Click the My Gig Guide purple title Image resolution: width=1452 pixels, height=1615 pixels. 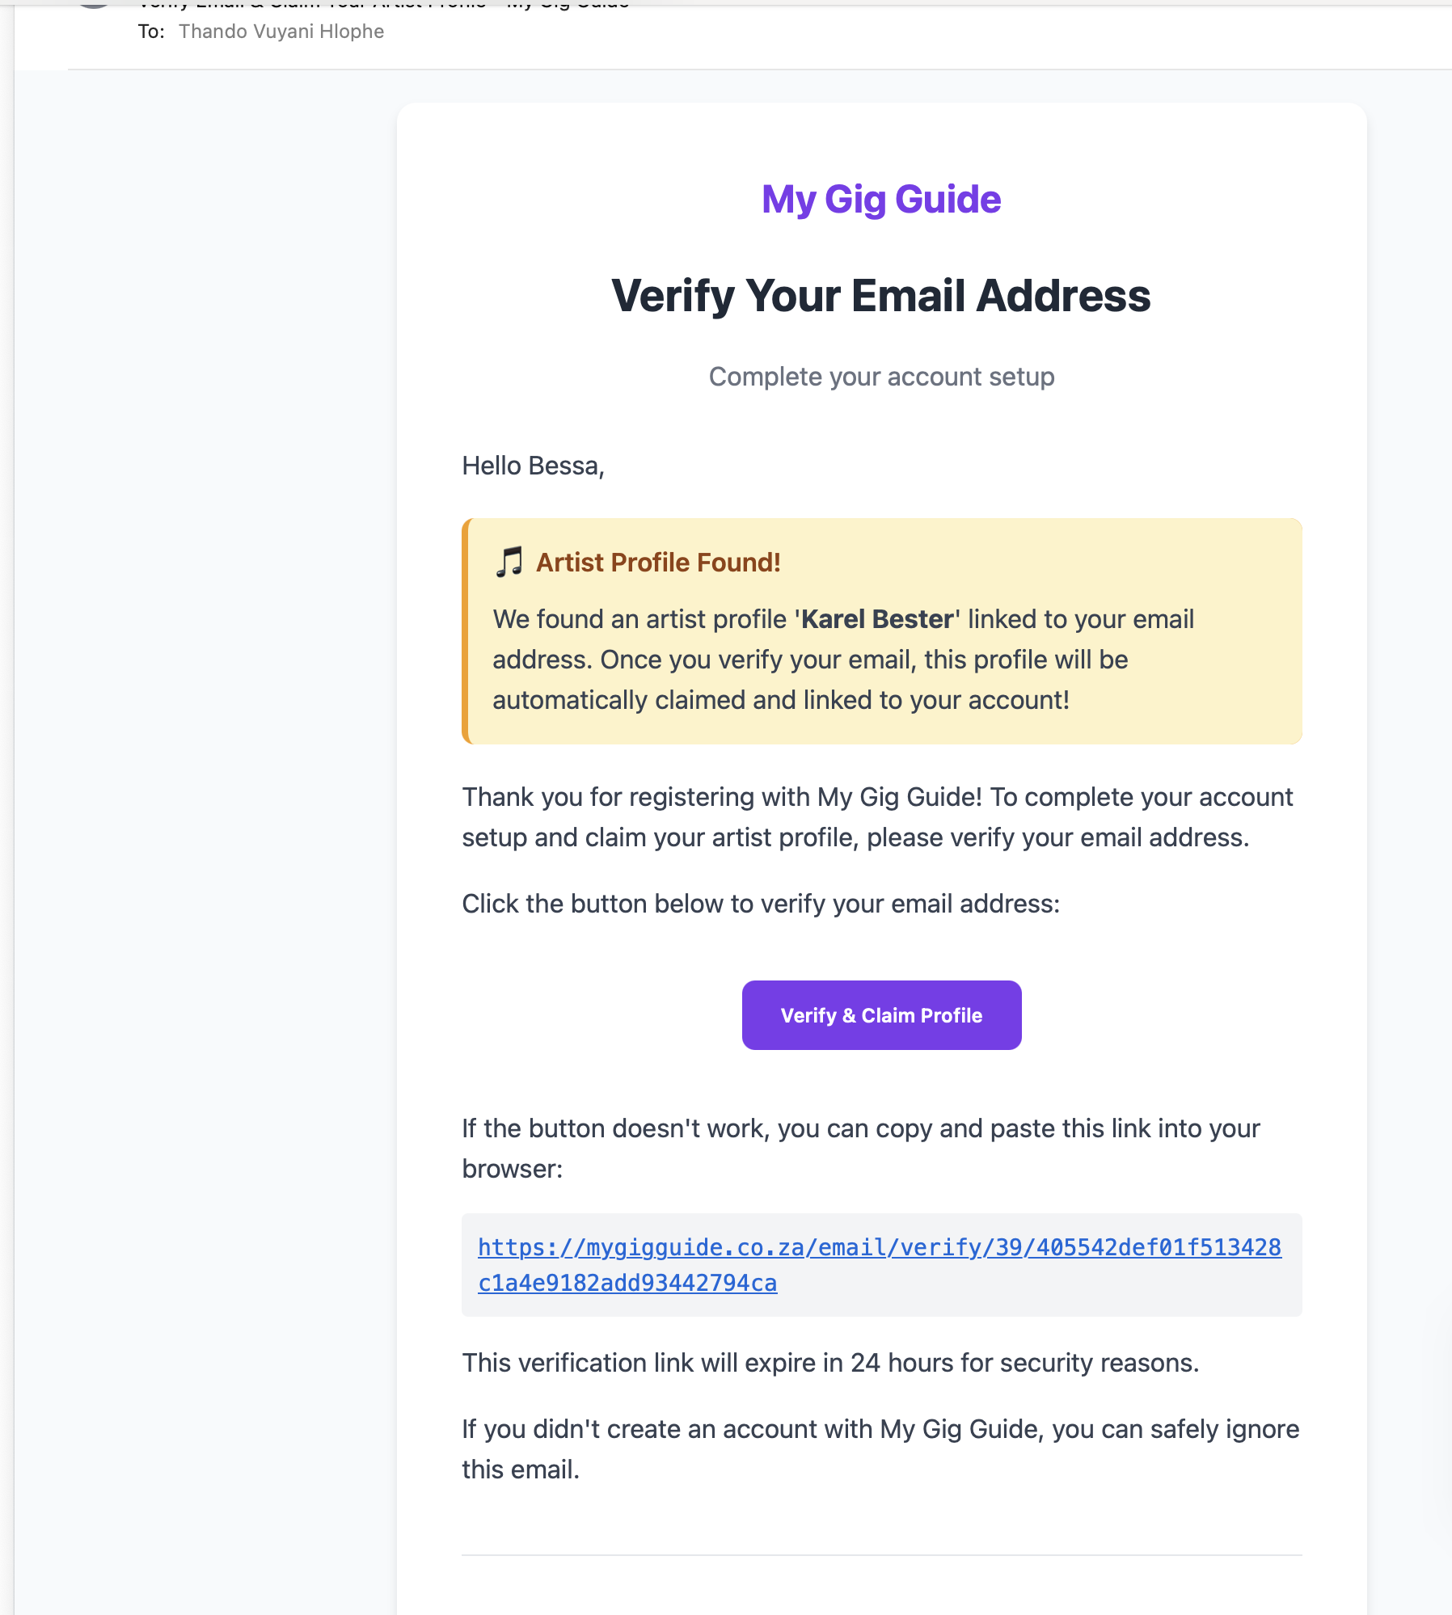pos(881,199)
